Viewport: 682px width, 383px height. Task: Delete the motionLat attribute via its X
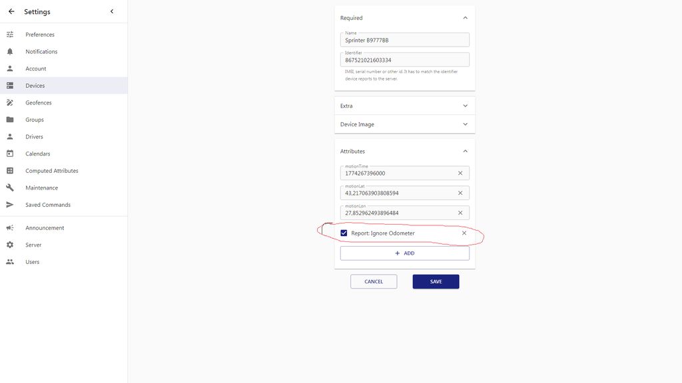[460, 193]
